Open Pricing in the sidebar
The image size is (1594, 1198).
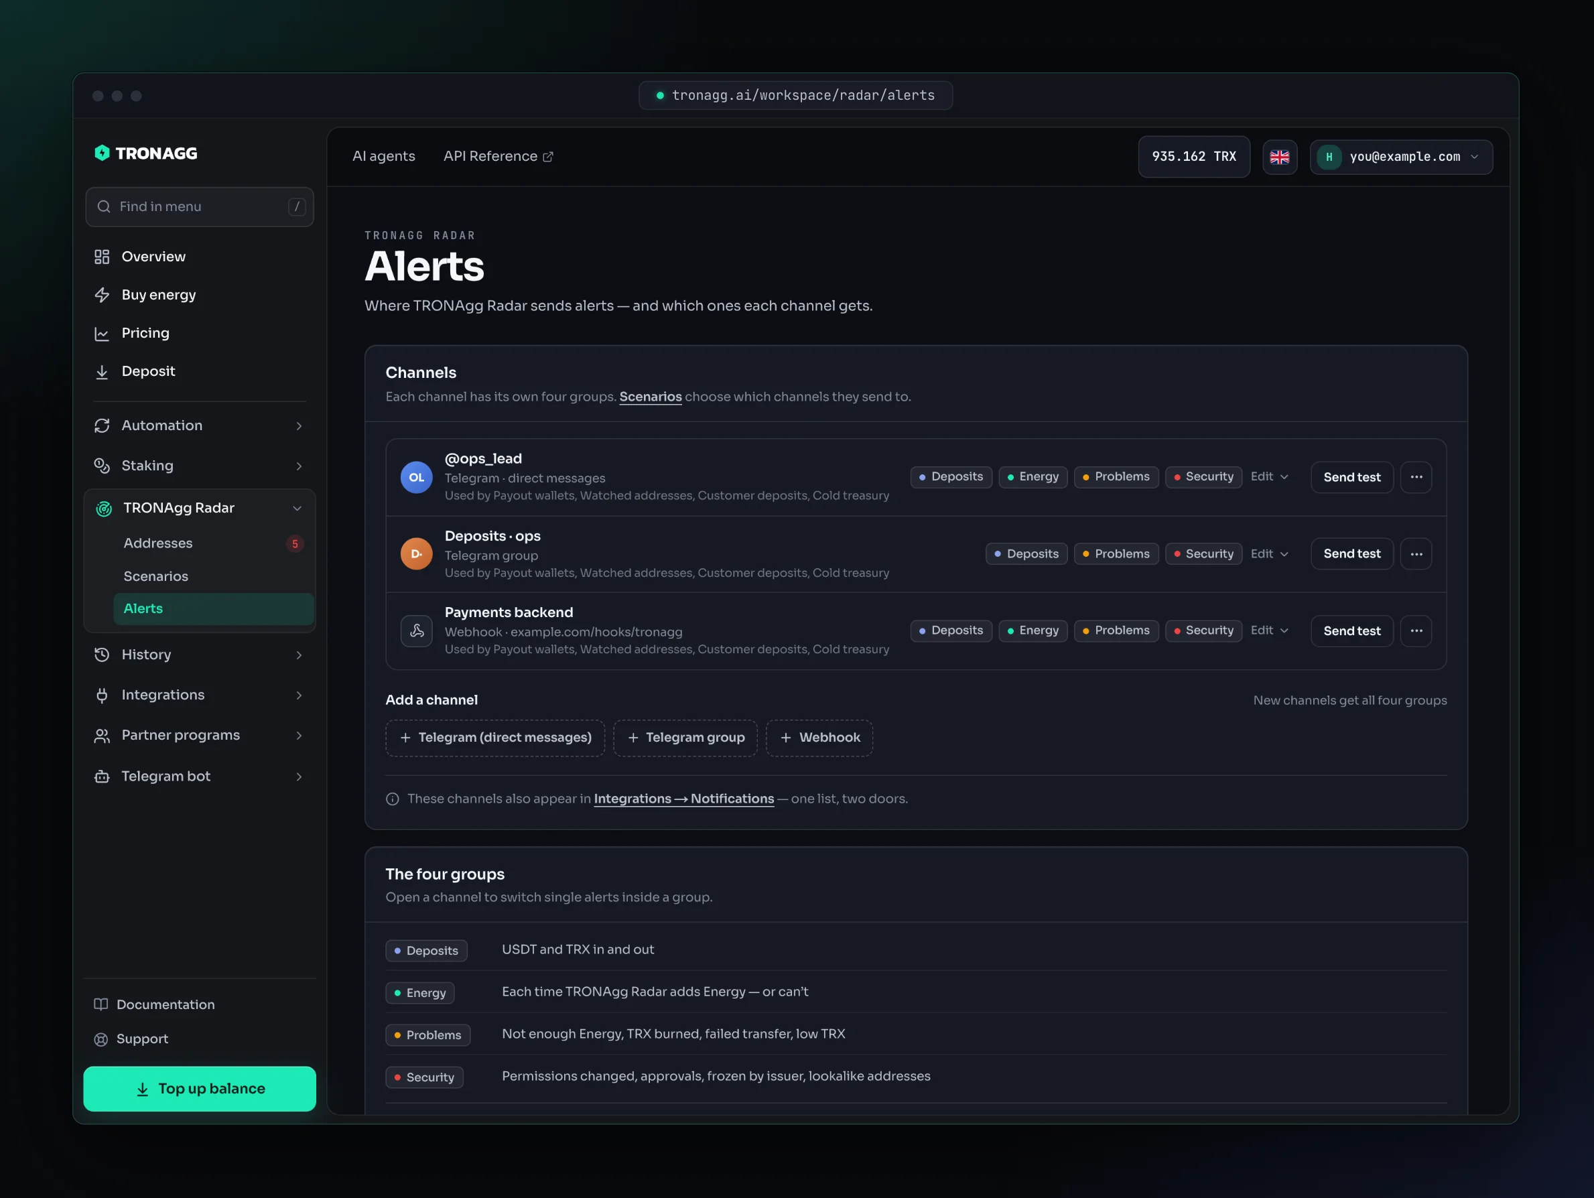pyautogui.click(x=200, y=333)
